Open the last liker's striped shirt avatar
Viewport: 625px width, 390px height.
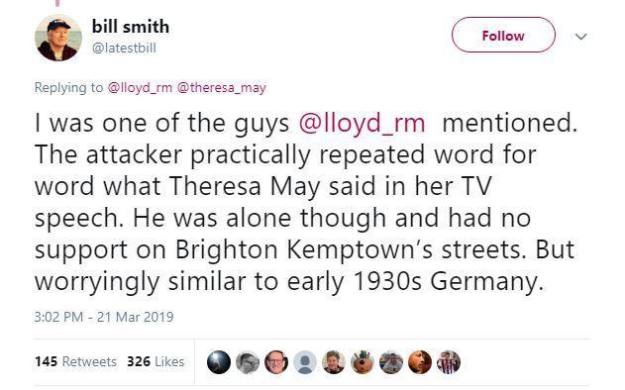click(449, 362)
